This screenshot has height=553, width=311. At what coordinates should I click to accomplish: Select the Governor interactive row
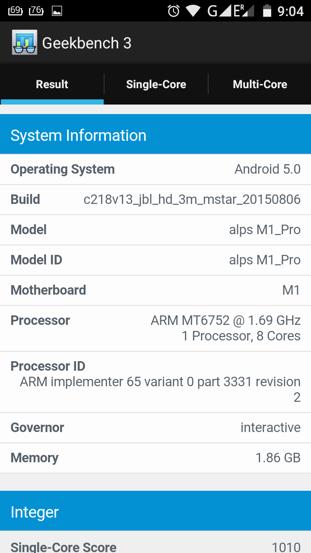pyautogui.click(x=155, y=428)
